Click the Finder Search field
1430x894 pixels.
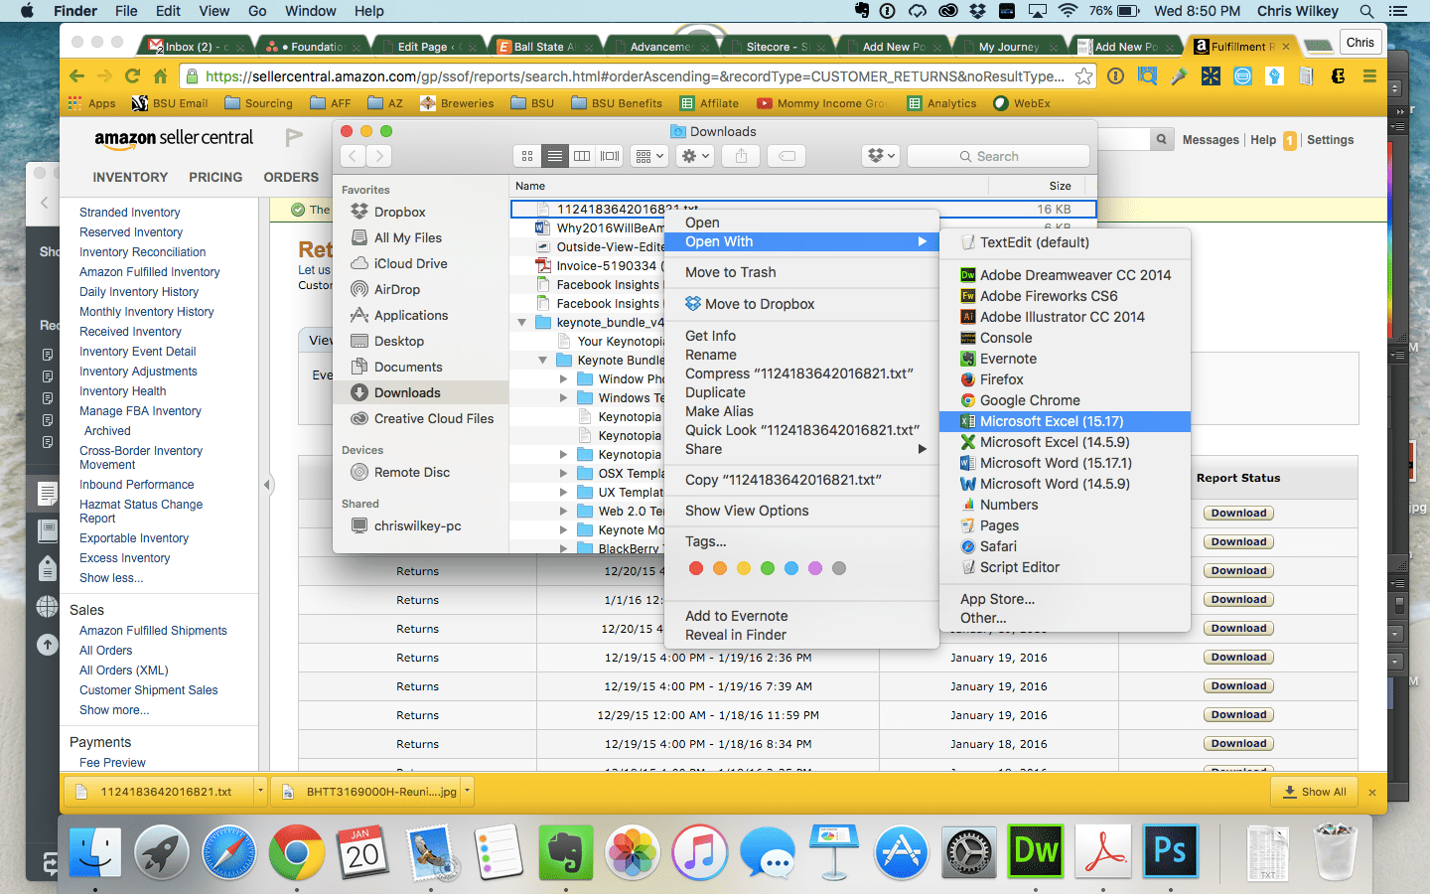(998, 156)
